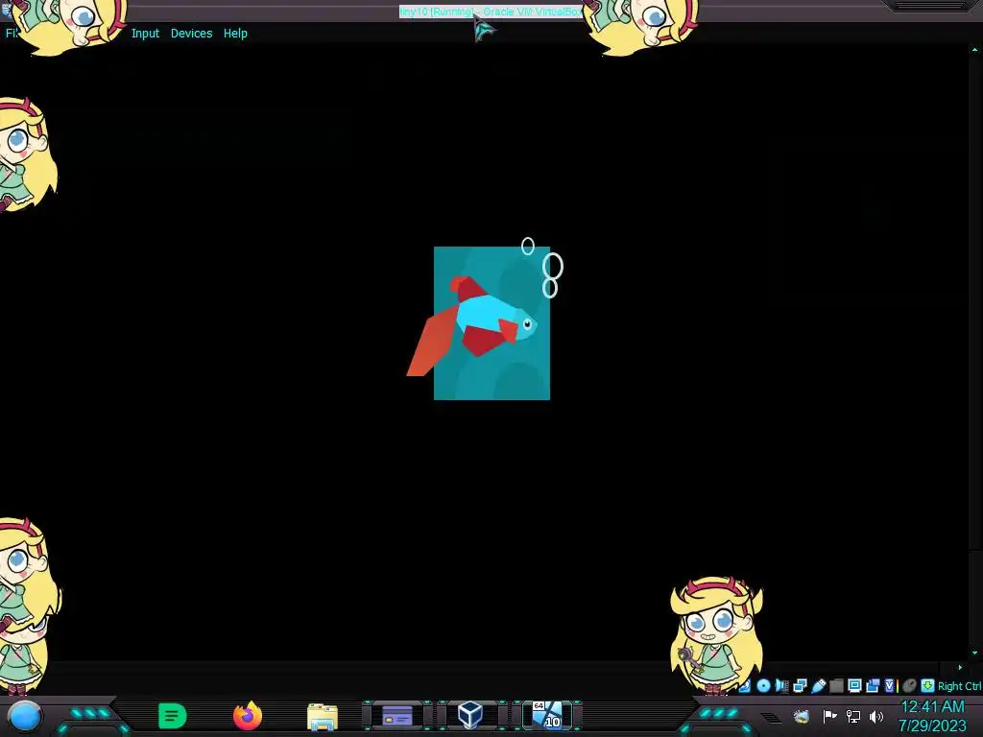Screen dimensions: 983x737
Task: Click the USB devices status icon
Action: pyautogui.click(x=818, y=685)
